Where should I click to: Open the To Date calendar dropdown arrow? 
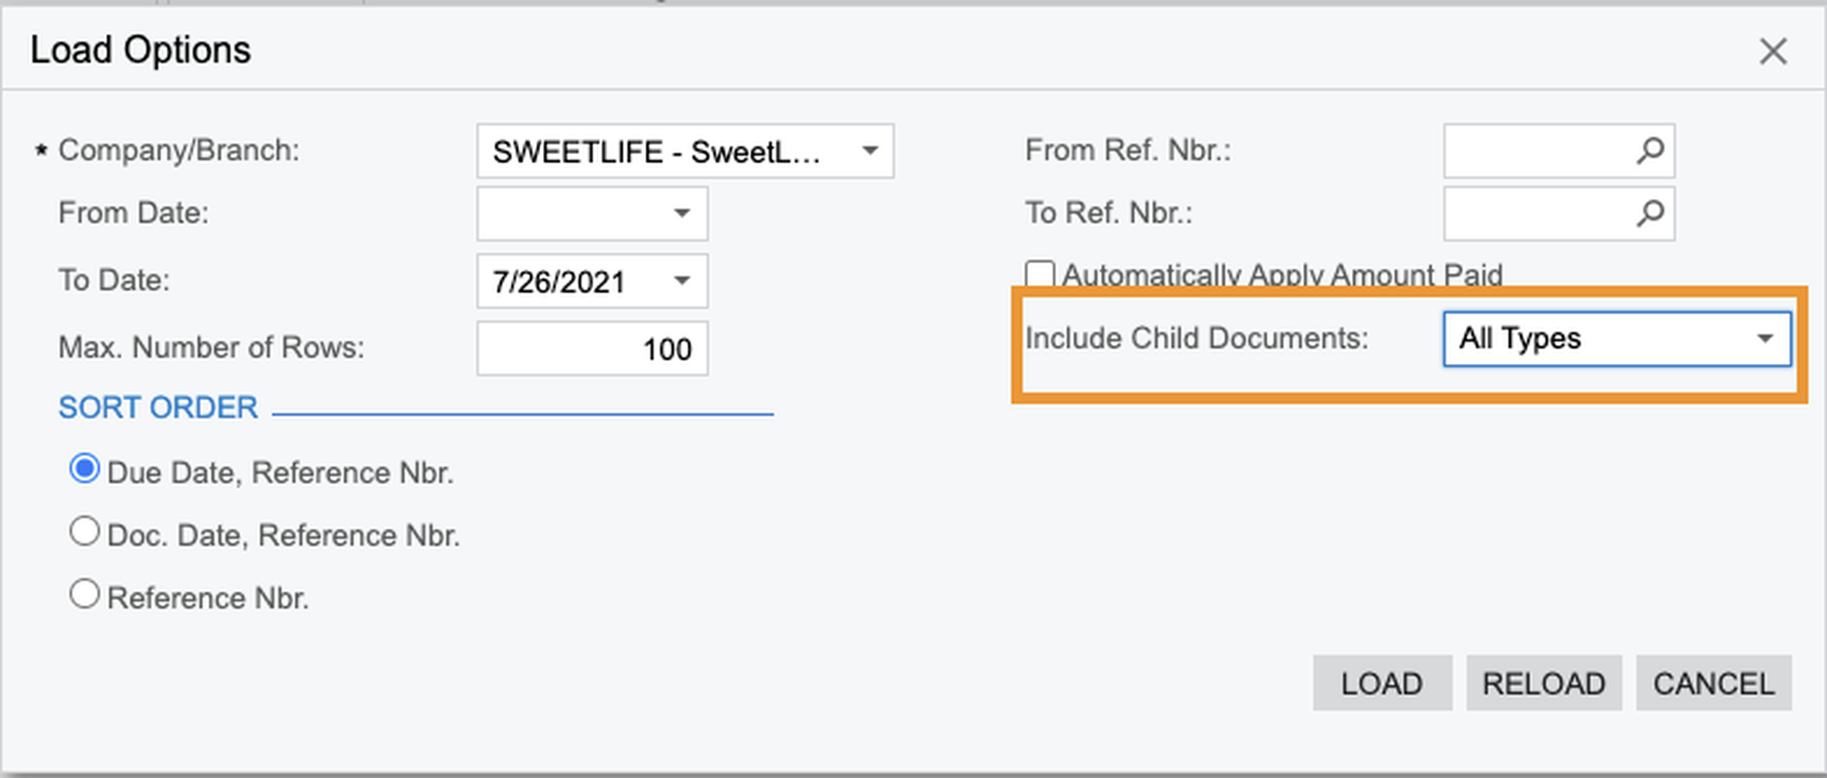[x=681, y=281]
